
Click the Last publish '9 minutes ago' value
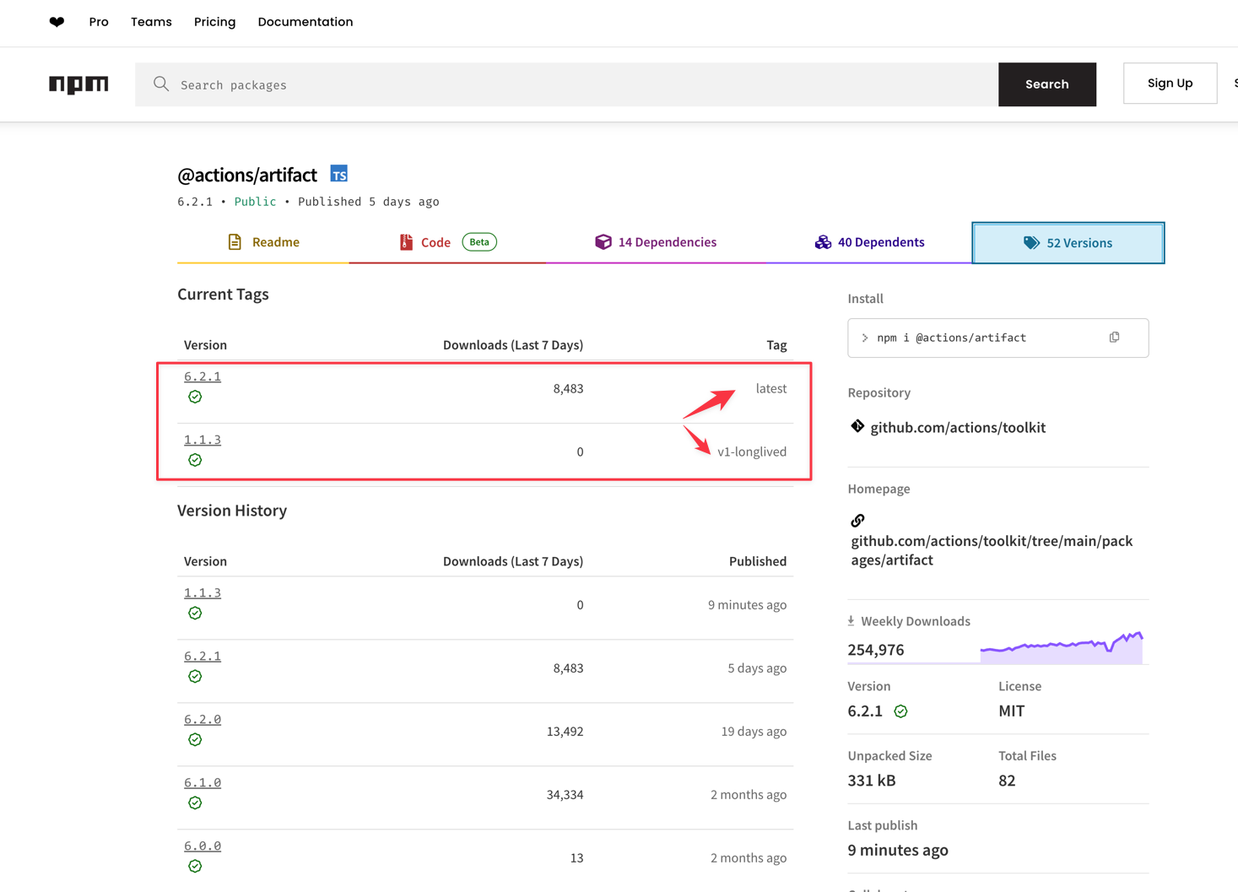pyautogui.click(x=898, y=850)
